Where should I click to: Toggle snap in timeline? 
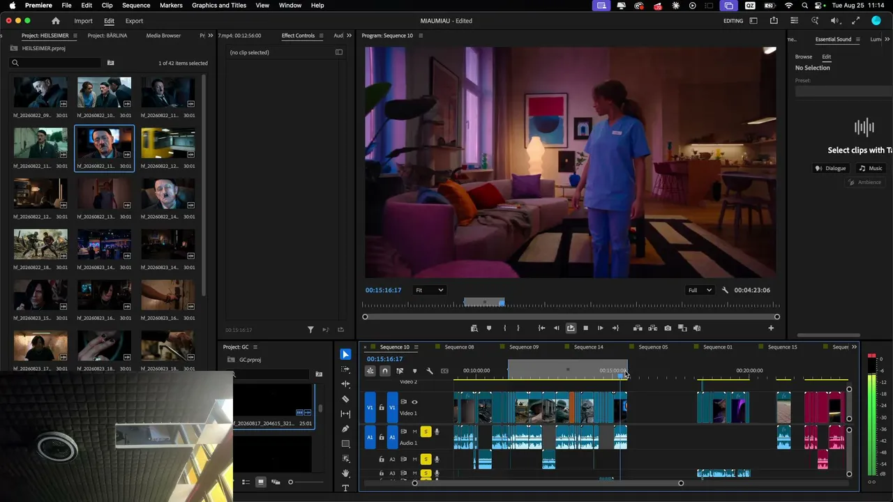click(384, 371)
